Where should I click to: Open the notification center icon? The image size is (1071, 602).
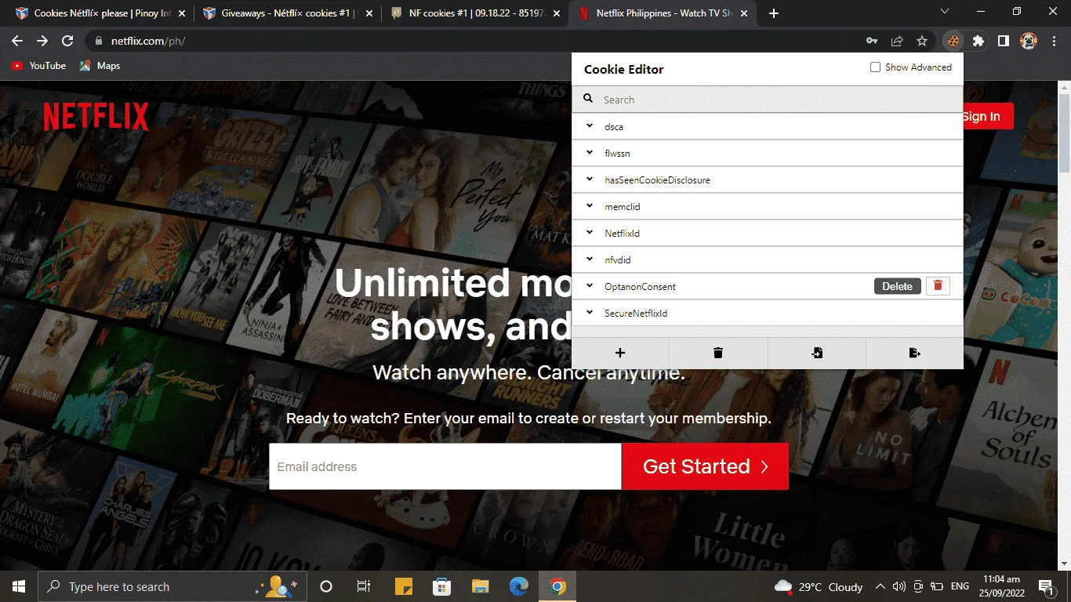tap(1045, 586)
